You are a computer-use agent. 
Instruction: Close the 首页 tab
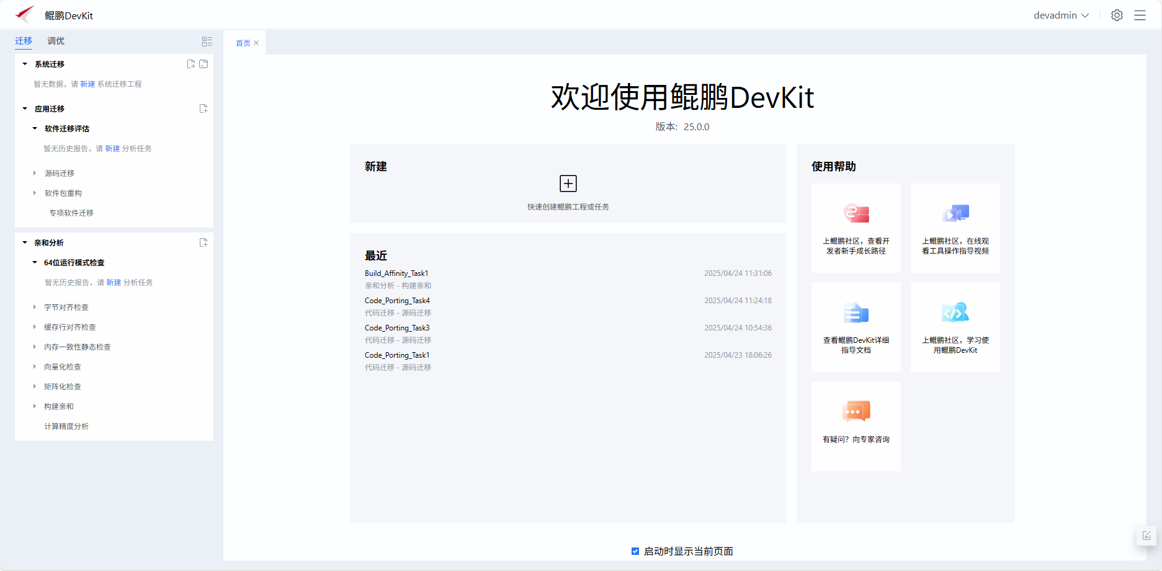256,43
